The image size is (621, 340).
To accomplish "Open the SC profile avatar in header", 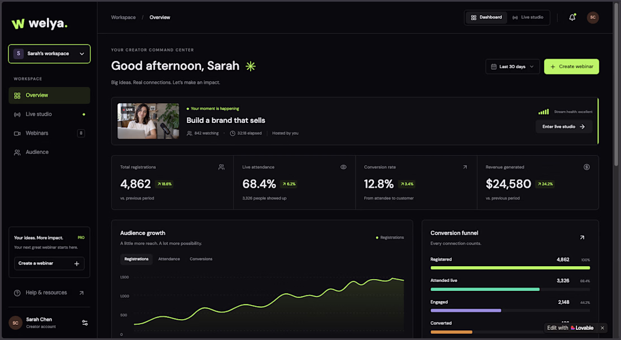I will tap(592, 17).
